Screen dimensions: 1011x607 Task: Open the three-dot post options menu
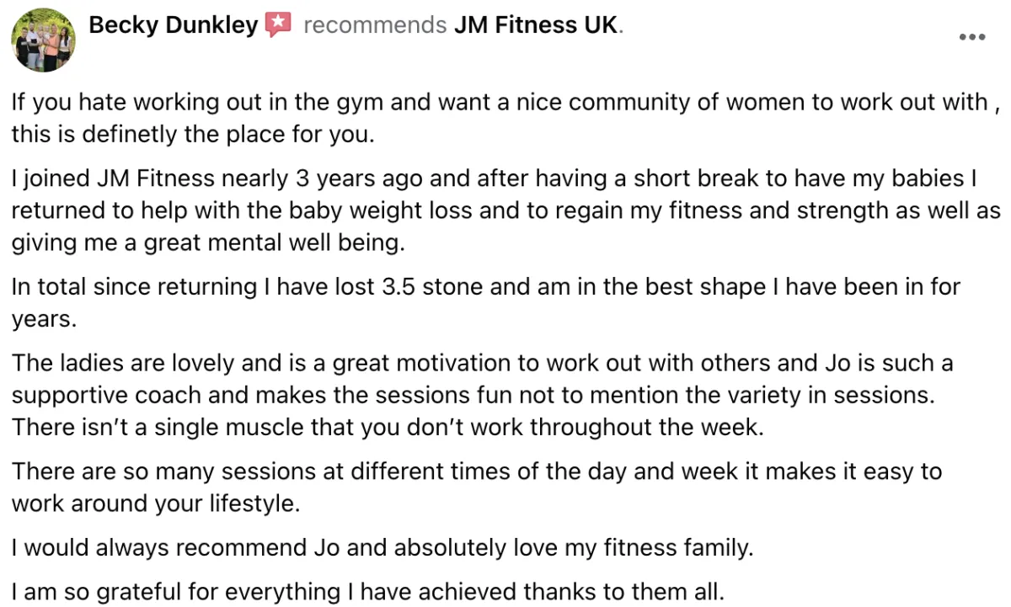tap(971, 37)
